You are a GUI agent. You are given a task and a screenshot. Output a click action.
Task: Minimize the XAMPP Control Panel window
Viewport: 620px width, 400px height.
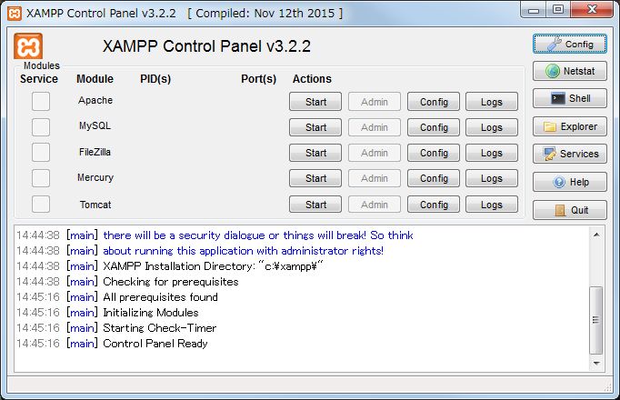[x=534, y=10]
